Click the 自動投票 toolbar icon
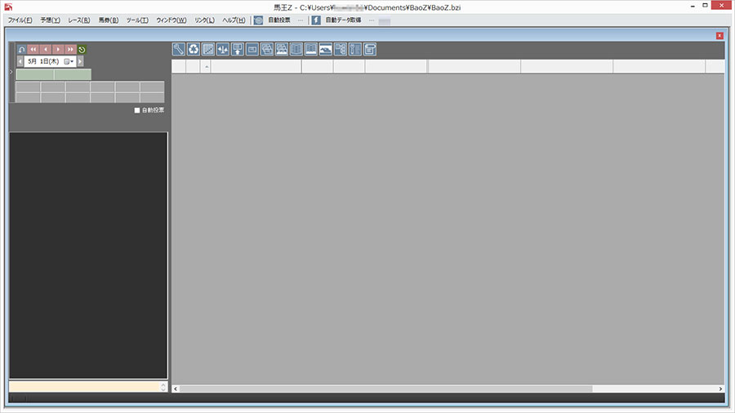735x413 pixels. pyautogui.click(x=258, y=20)
